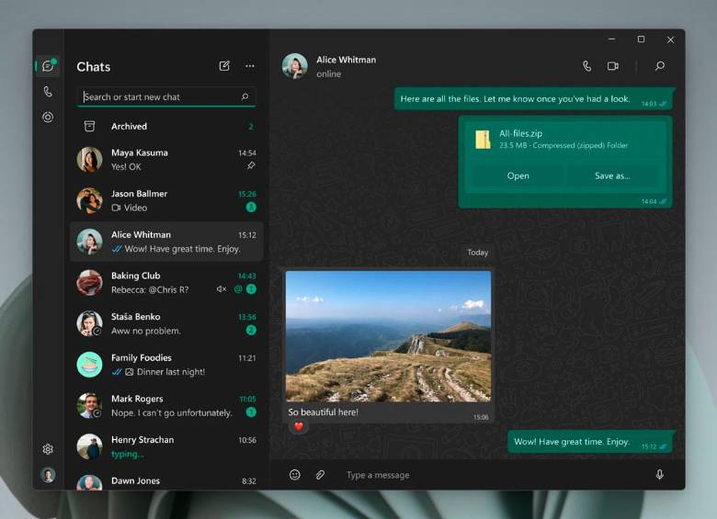The image size is (717, 519).
Task: Open the Status tab in sidebar
Action: pos(48,118)
